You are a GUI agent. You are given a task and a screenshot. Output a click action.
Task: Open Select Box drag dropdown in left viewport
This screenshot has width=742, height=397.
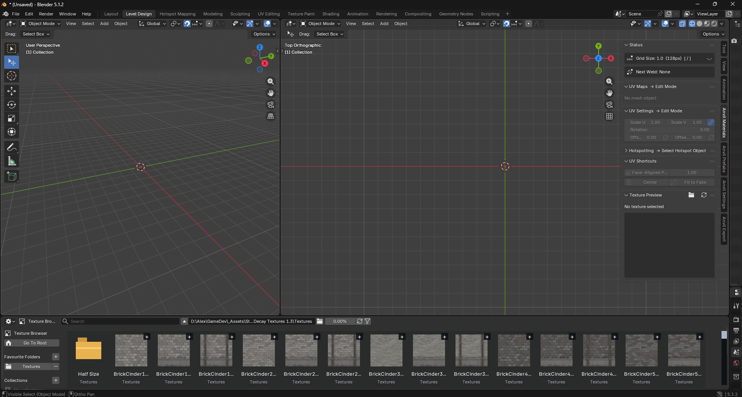[x=36, y=34]
